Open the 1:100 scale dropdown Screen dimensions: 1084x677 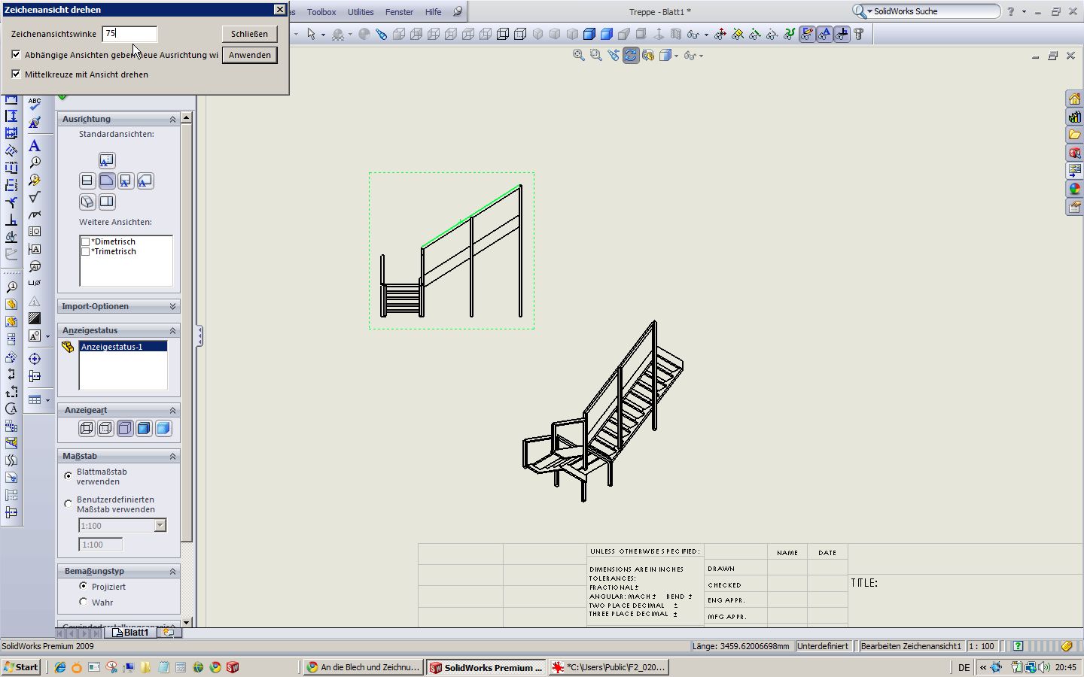tap(160, 525)
